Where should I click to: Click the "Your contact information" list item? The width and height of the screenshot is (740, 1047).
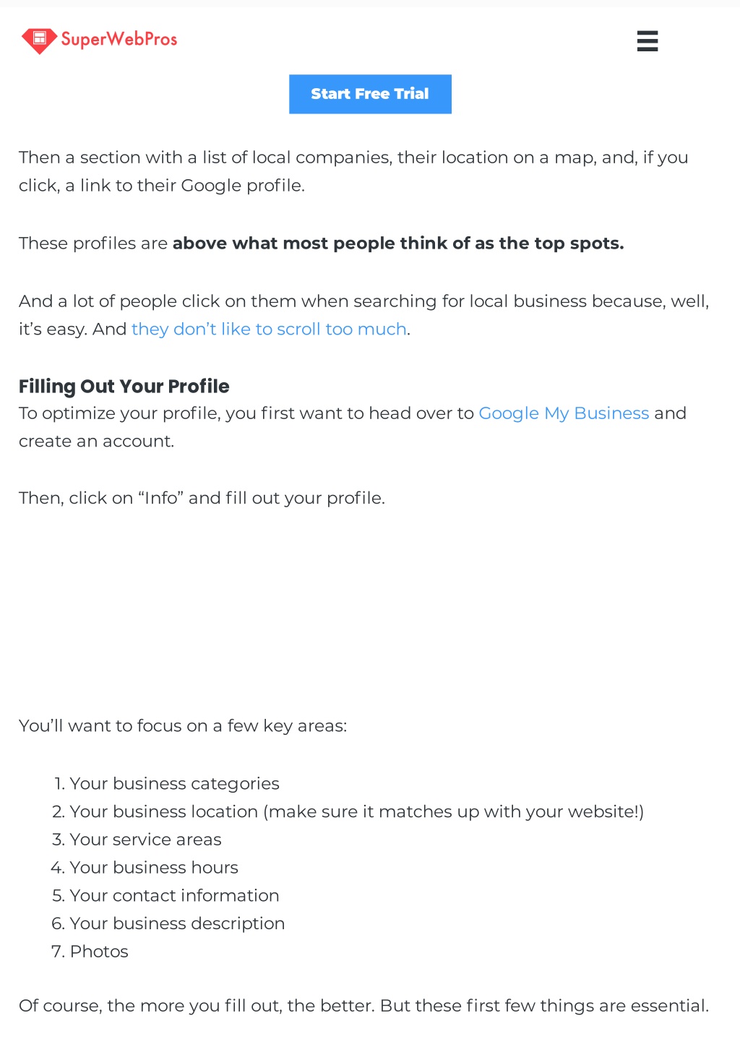(x=174, y=896)
